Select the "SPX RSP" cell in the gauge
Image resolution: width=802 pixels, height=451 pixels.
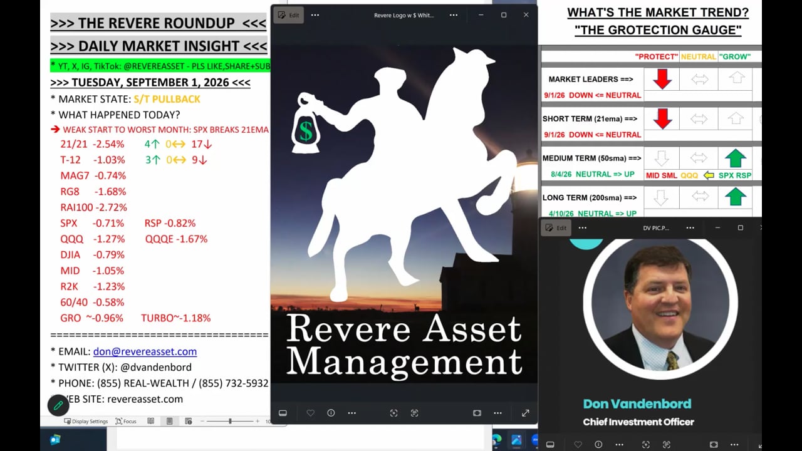tap(735, 175)
